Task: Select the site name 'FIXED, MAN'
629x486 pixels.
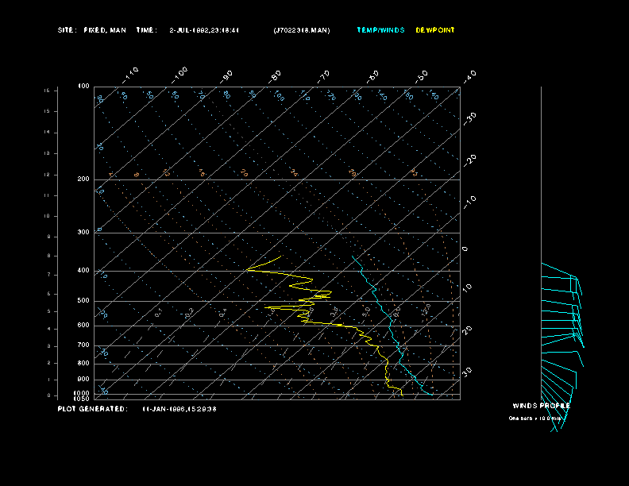Action: click(105, 30)
